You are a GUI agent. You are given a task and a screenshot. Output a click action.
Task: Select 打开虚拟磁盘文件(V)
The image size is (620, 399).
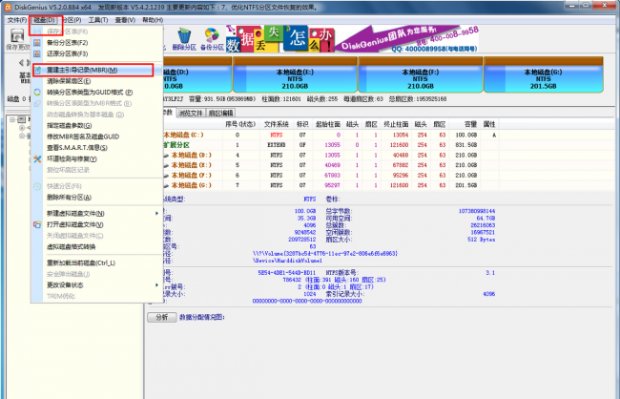point(75,225)
